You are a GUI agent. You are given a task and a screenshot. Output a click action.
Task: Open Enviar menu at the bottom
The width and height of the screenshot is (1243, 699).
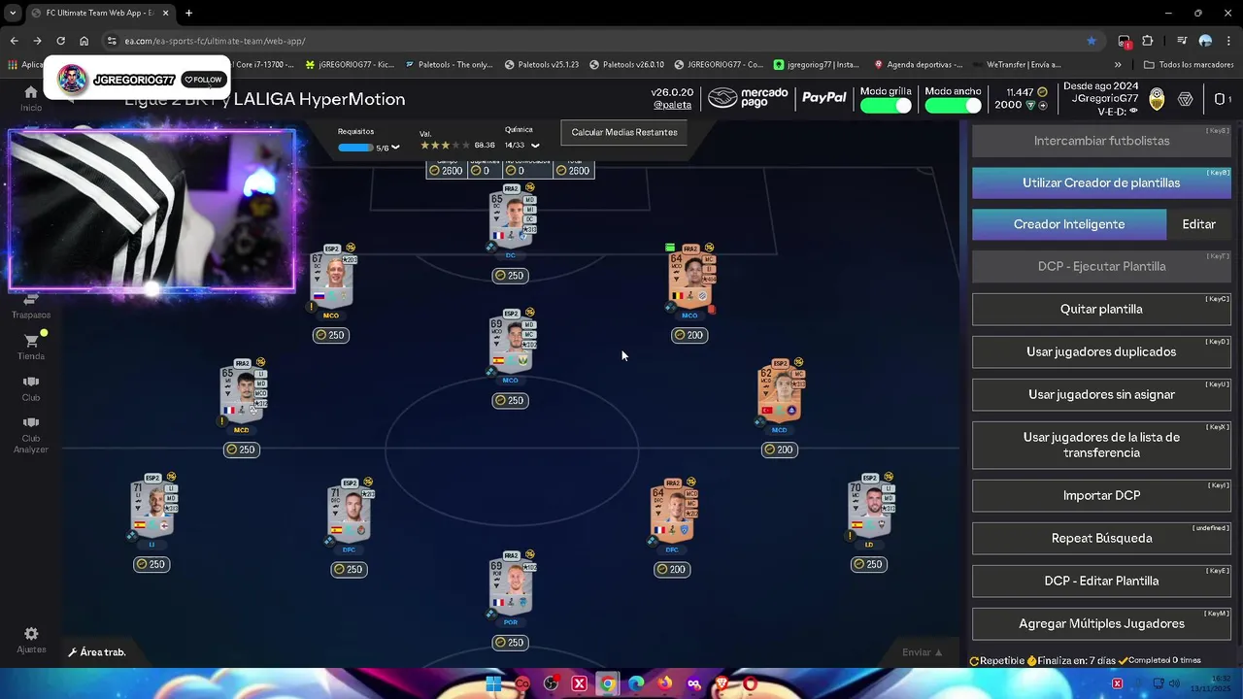coord(922,652)
